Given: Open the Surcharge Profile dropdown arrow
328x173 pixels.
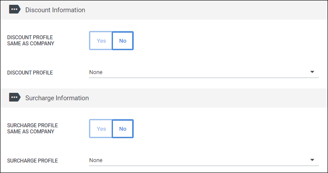Looking at the screenshot, I should [312, 160].
